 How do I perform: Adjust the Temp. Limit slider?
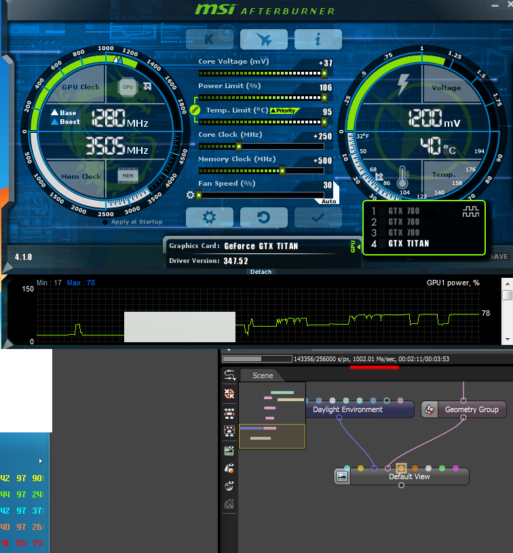coord(263,122)
